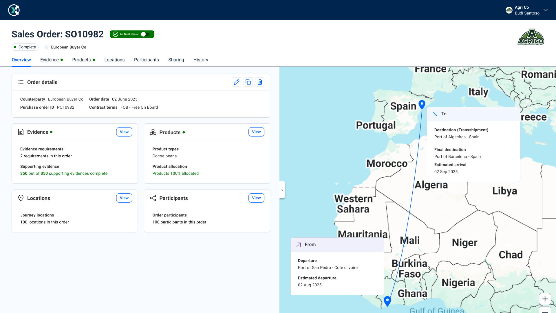Click View button on Products card

coord(256,132)
